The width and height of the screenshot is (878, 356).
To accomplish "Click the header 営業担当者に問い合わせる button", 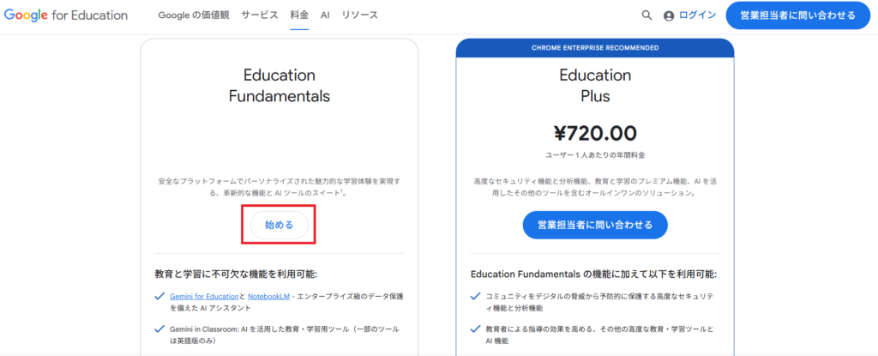I will (x=797, y=15).
